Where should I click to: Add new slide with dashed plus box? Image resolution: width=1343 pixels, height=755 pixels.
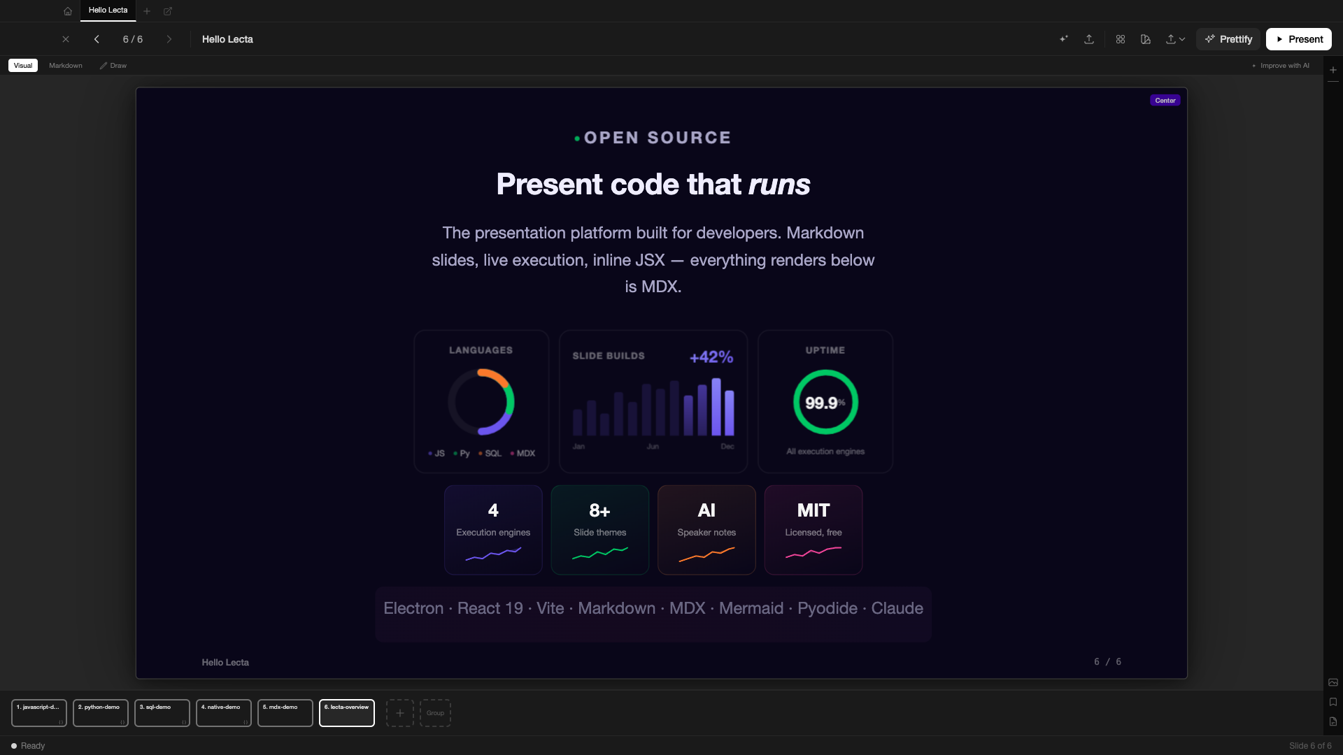click(x=400, y=713)
